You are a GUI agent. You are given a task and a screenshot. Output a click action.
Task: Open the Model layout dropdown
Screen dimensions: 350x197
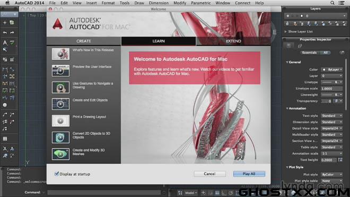click(x=191, y=193)
